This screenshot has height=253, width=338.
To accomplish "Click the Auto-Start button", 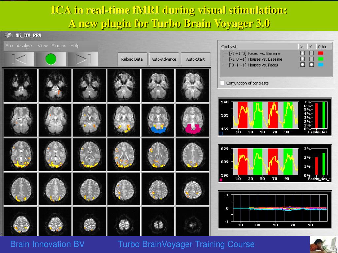I will [x=195, y=59].
